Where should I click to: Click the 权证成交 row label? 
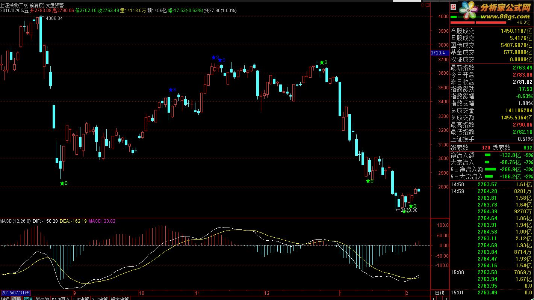[463, 60]
